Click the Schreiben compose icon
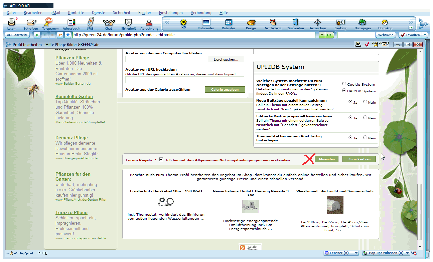Image resolution: width=433 pixels, height=262 pixels. coord(31,23)
